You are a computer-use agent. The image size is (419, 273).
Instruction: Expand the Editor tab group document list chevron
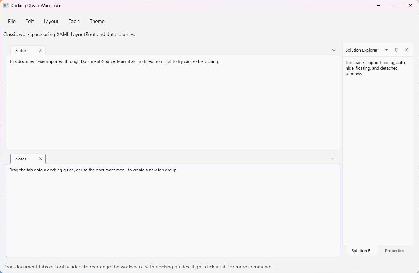coord(334,50)
